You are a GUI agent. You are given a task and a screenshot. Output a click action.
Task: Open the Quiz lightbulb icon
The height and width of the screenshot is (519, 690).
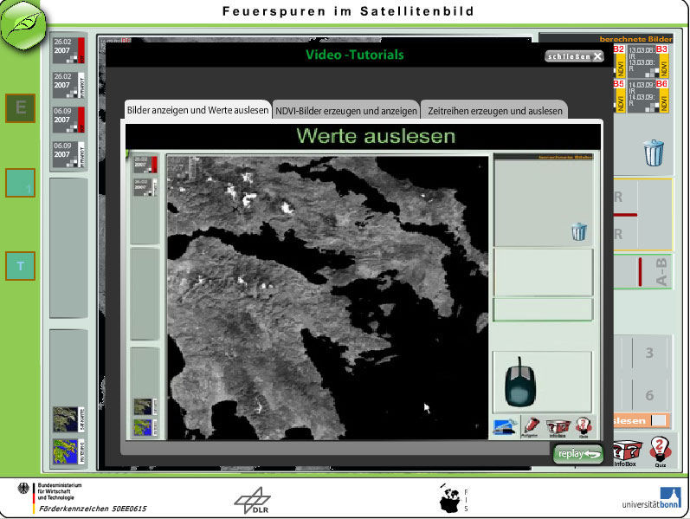(660, 451)
